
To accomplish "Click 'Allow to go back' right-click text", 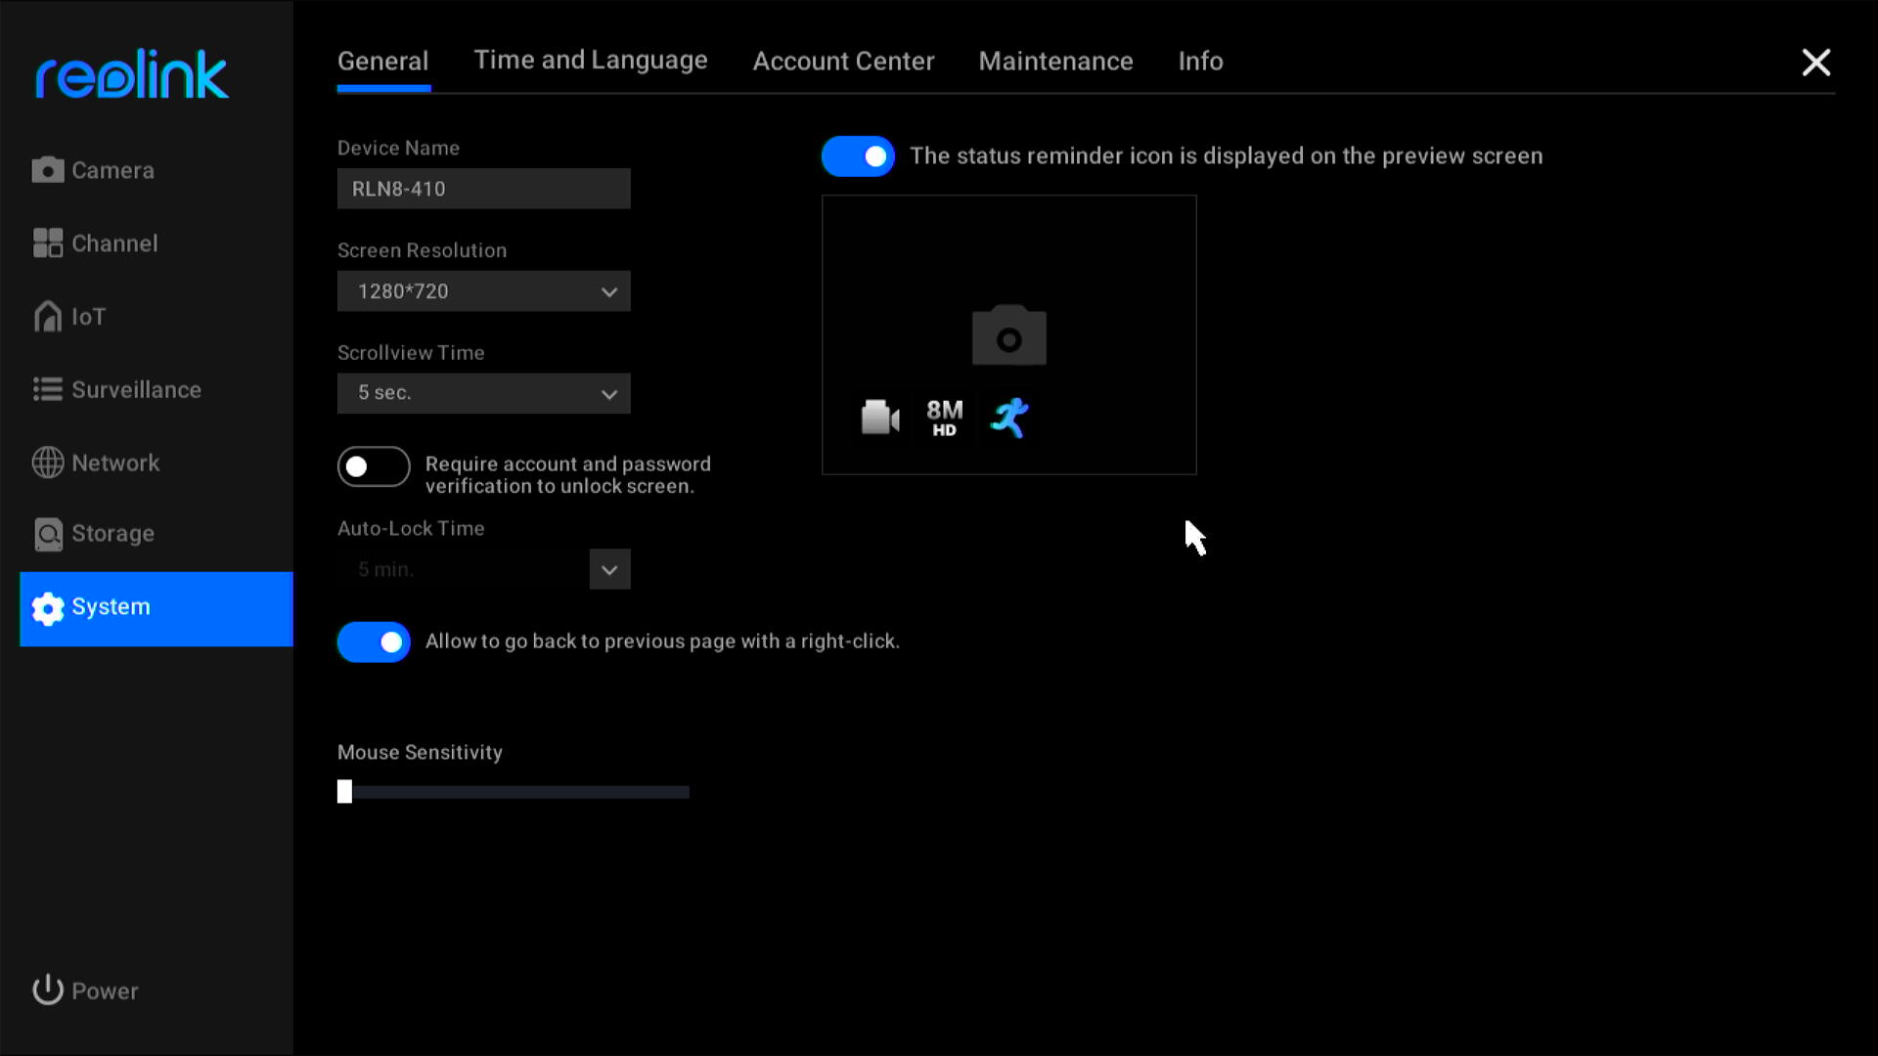I will pos(662,641).
